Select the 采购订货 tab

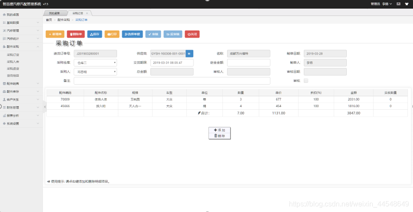[x=78, y=13]
